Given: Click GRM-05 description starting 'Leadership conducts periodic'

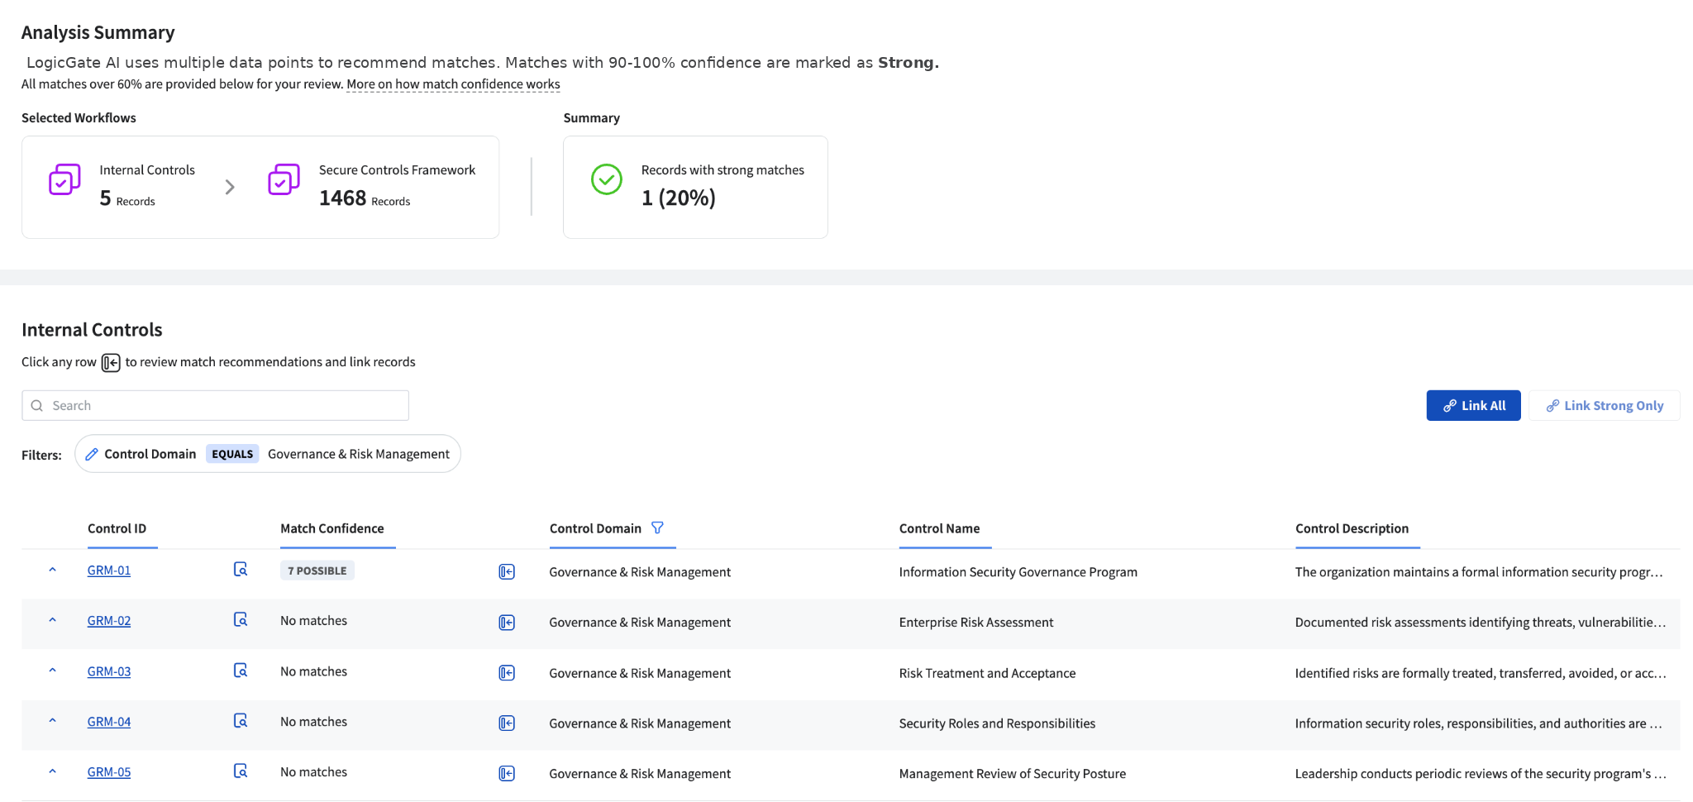Looking at the screenshot, I should [x=1481, y=775].
